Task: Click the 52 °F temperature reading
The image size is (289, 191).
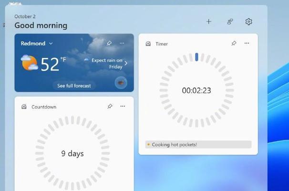Action: point(53,64)
